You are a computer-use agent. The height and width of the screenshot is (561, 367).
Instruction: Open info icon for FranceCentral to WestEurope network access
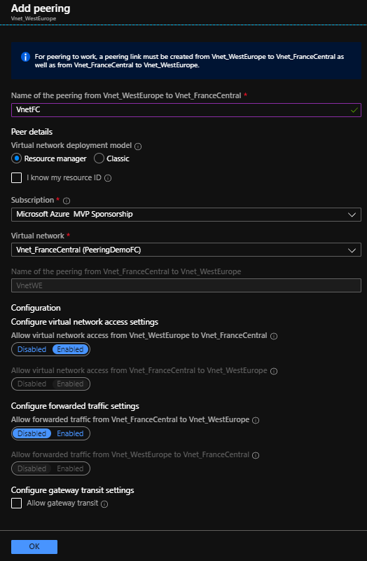pos(274,371)
